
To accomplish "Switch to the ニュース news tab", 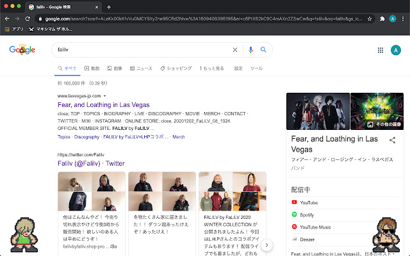I will pos(141,68).
